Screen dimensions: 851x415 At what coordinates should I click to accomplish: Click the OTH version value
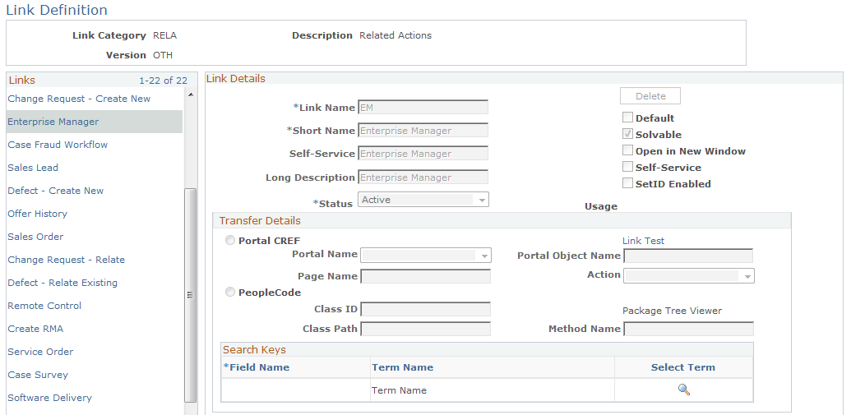(163, 55)
